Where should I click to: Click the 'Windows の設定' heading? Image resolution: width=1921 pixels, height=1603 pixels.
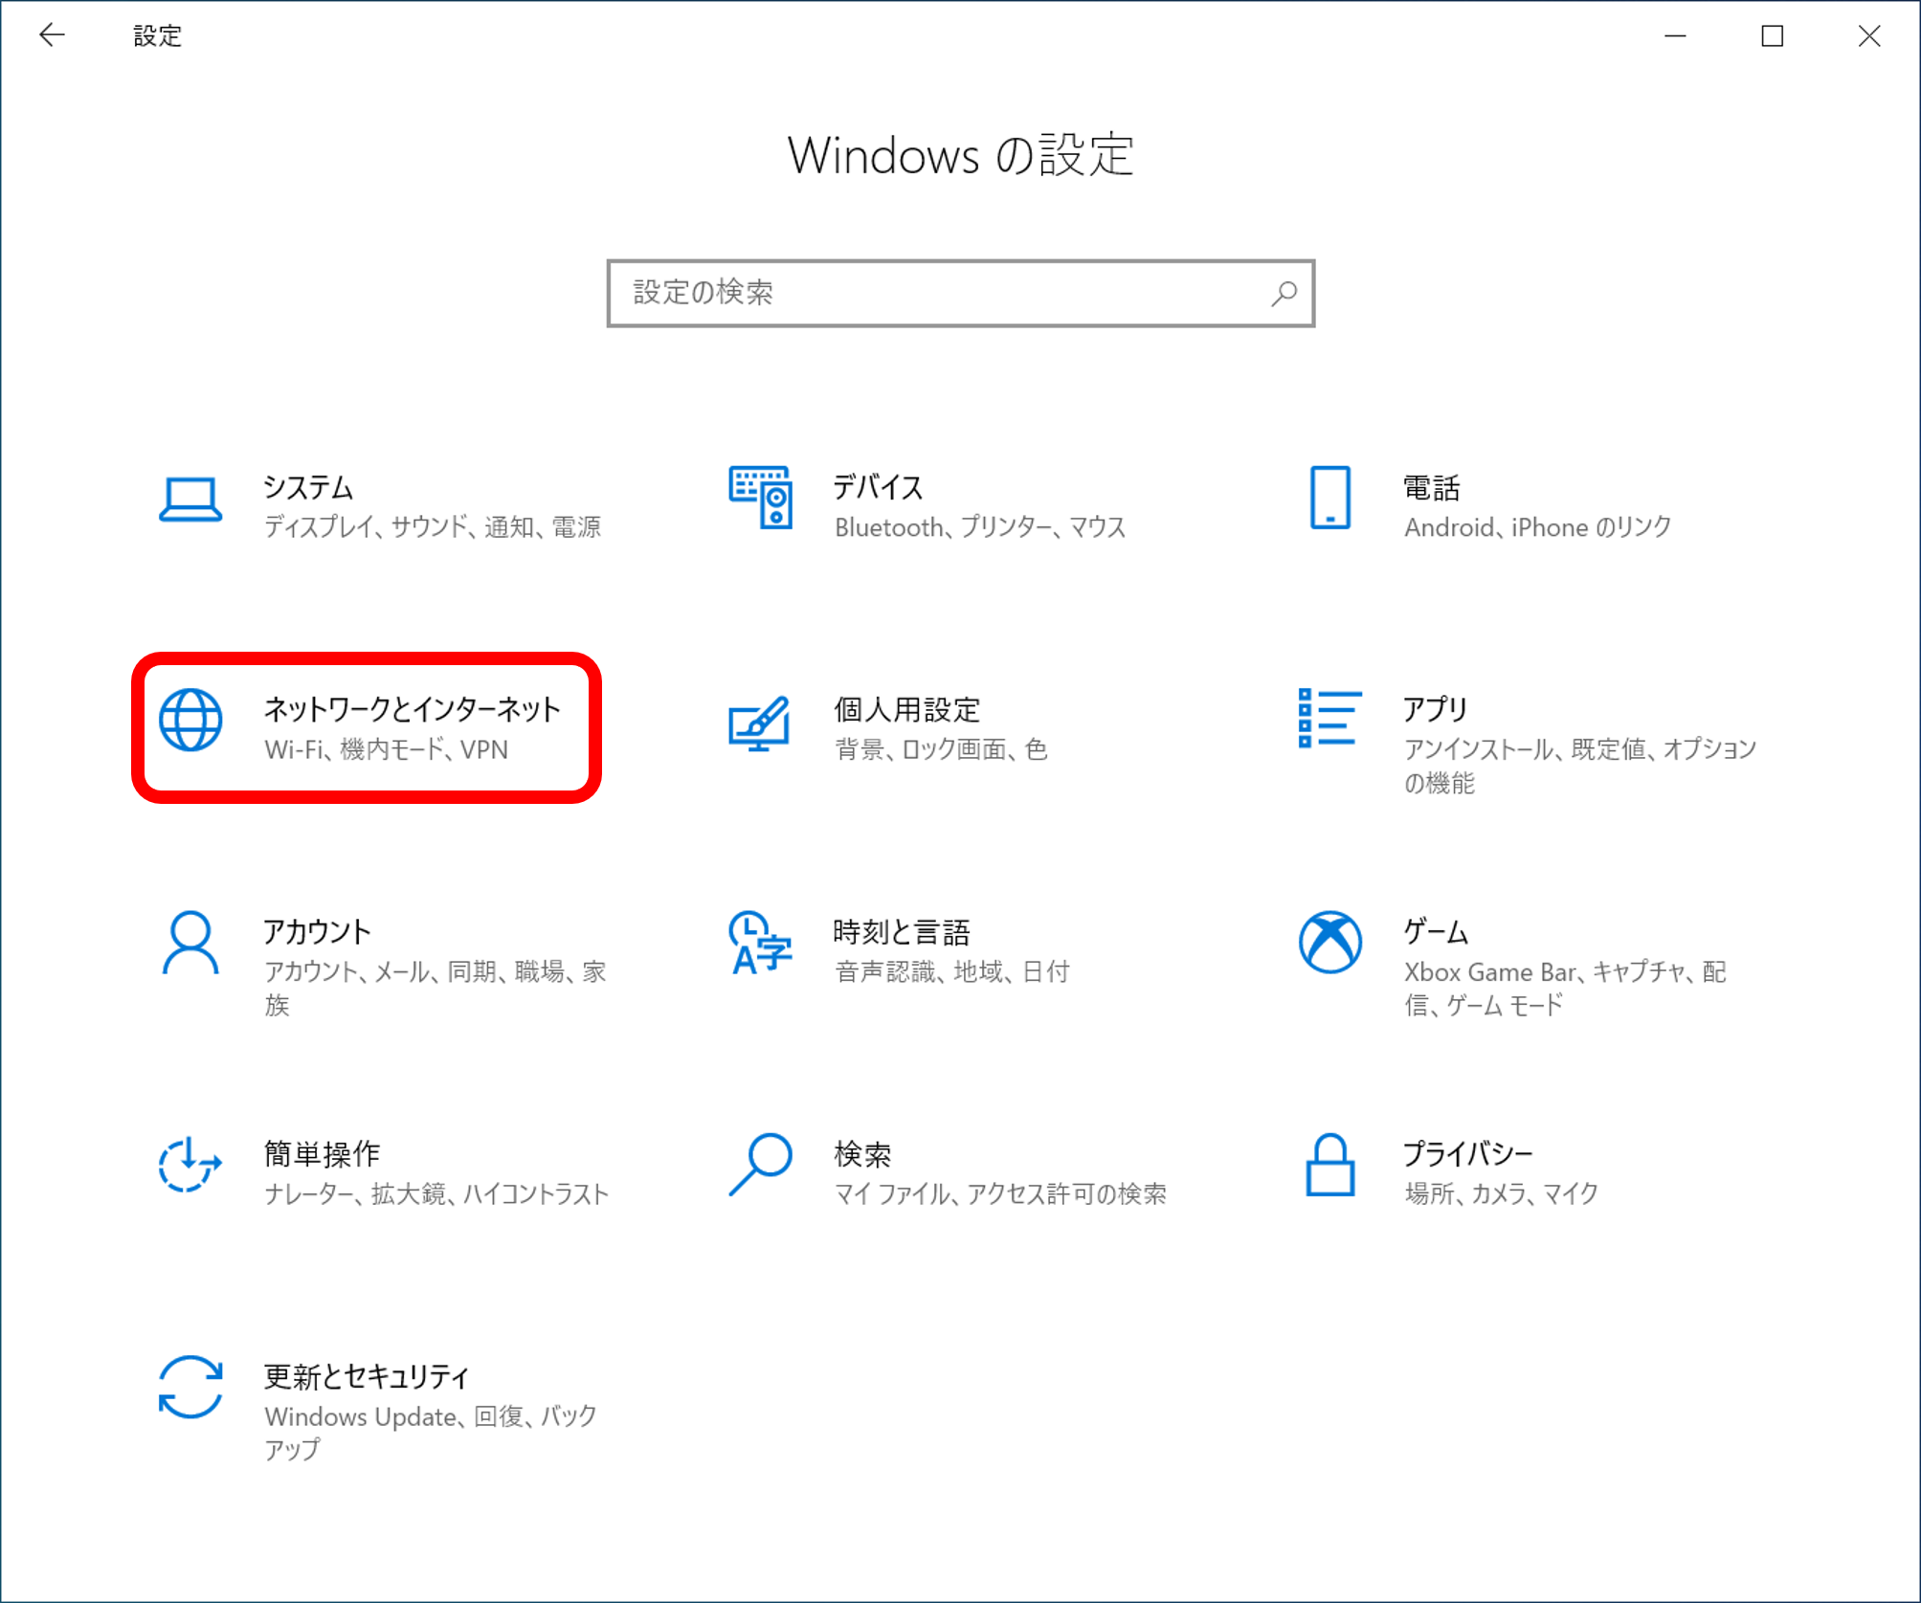960,155
